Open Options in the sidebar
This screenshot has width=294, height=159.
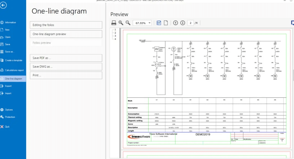[9, 110]
